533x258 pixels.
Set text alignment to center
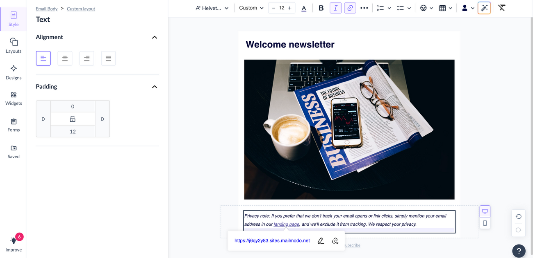pyautogui.click(x=65, y=58)
